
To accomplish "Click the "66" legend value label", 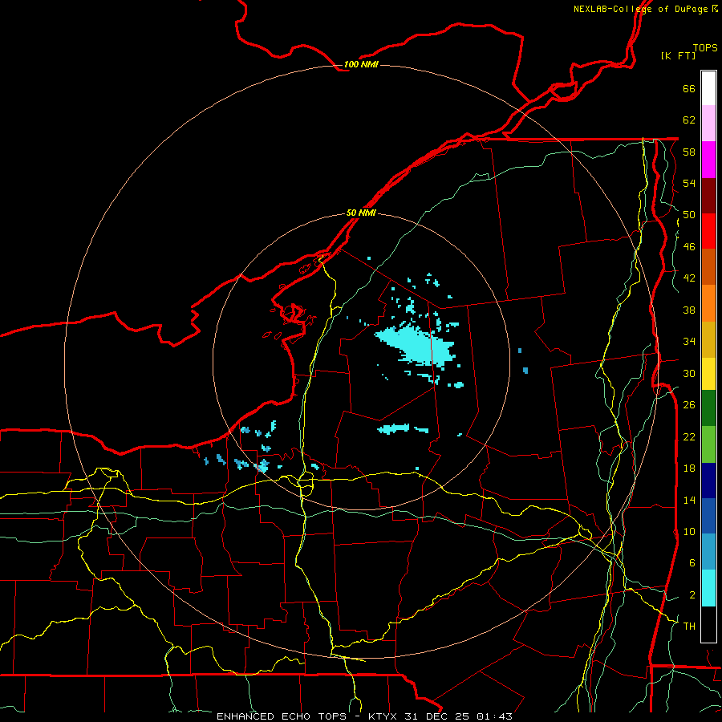I will click(689, 88).
